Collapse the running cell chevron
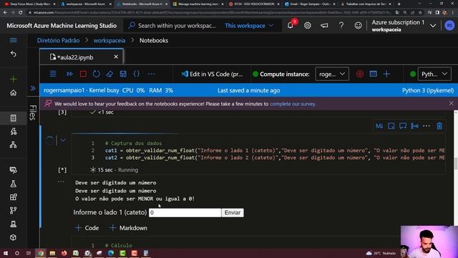The image size is (458, 258). pyautogui.click(x=63, y=140)
